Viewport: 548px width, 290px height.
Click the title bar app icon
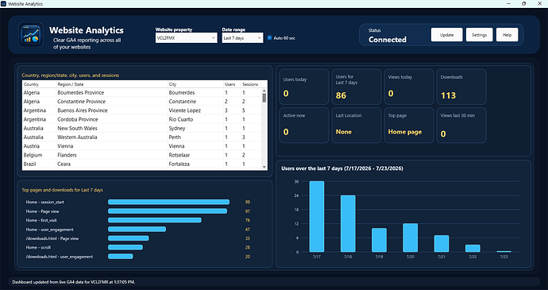(x=3, y=4)
